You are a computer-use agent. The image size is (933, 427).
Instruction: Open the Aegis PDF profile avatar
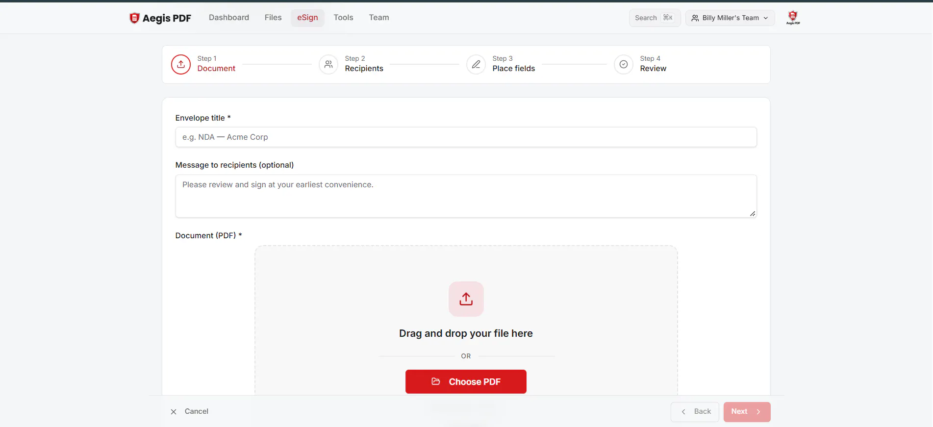click(x=793, y=18)
